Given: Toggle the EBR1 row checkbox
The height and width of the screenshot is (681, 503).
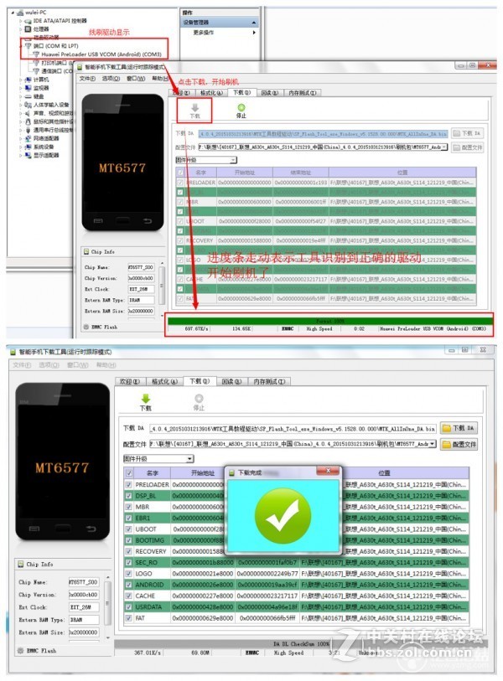Looking at the screenshot, I should (x=129, y=518).
